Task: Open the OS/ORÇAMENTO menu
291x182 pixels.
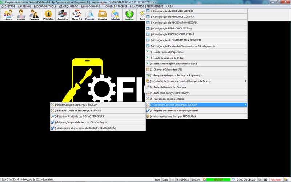Action: 69,7
